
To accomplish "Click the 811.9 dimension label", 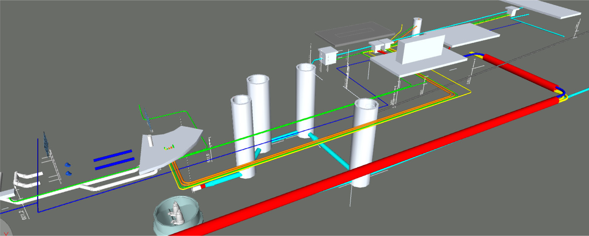I will coord(209,158).
